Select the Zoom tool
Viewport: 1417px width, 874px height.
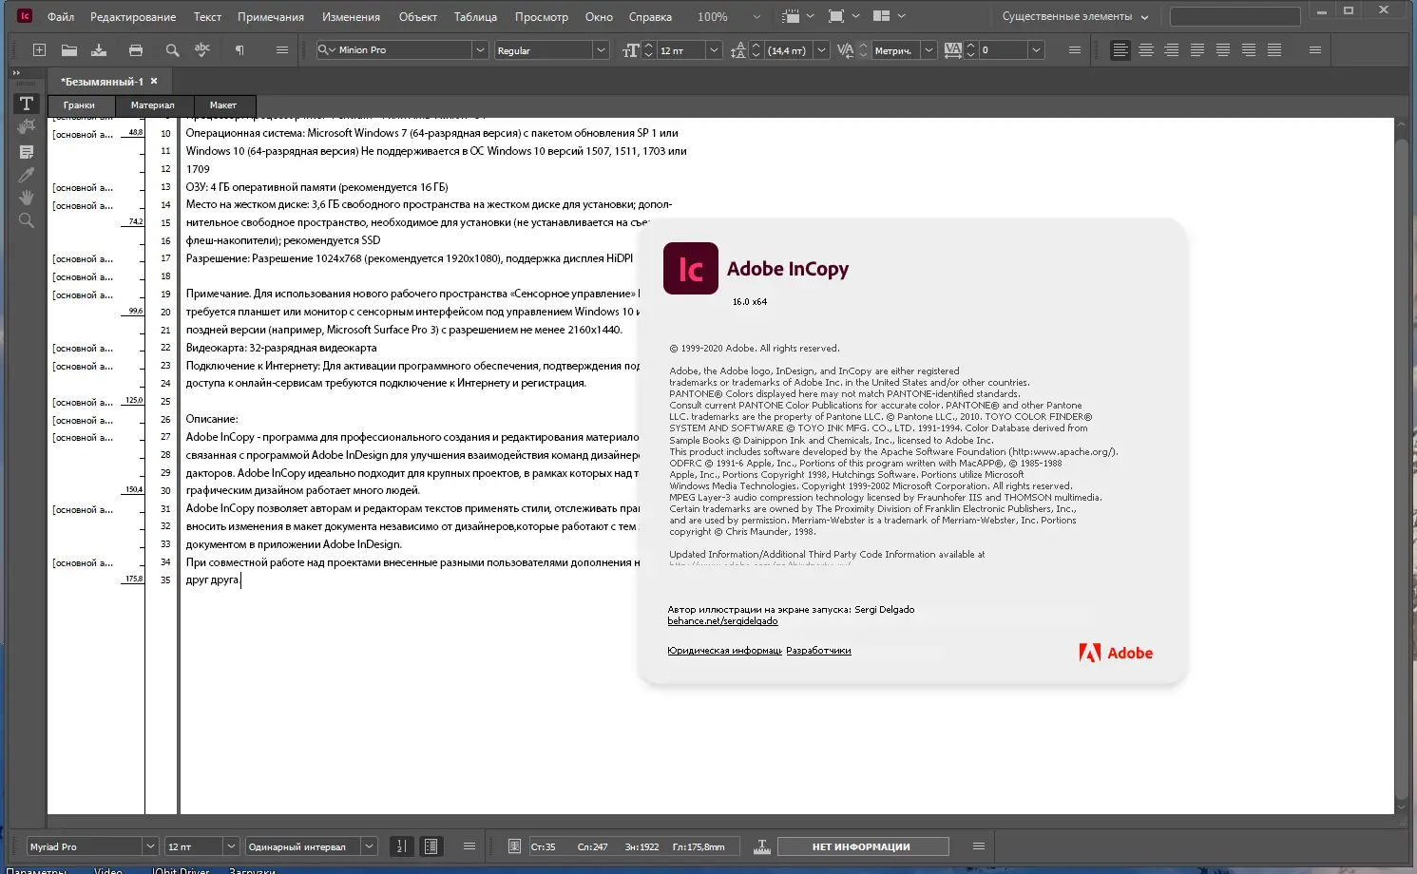[x=26, y=219]
